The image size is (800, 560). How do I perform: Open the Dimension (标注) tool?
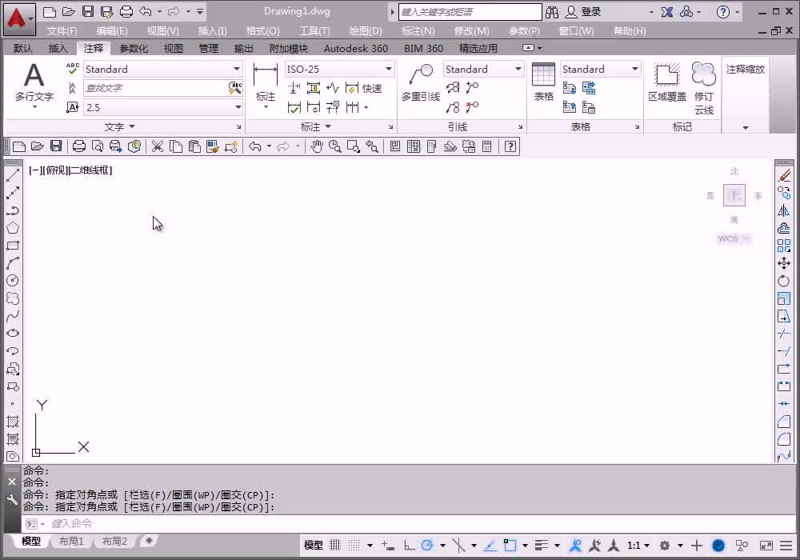point(266,82)
